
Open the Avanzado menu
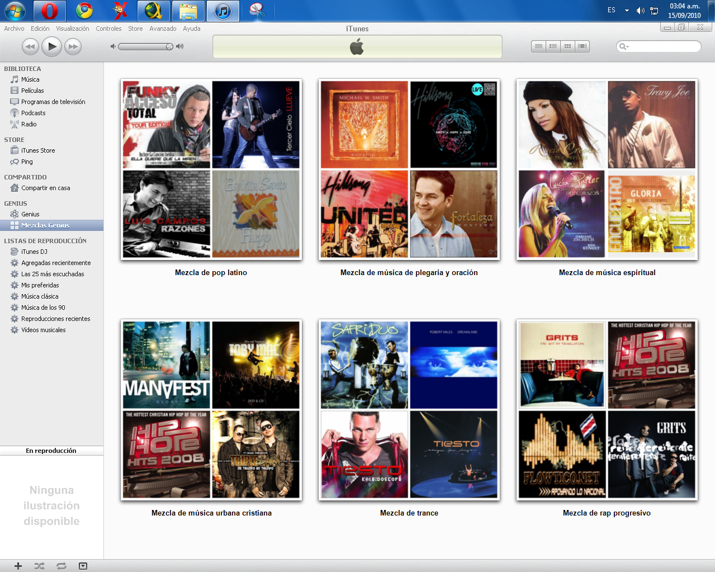coord(163,29)
